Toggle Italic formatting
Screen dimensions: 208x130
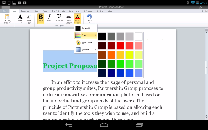pos(49,19)
